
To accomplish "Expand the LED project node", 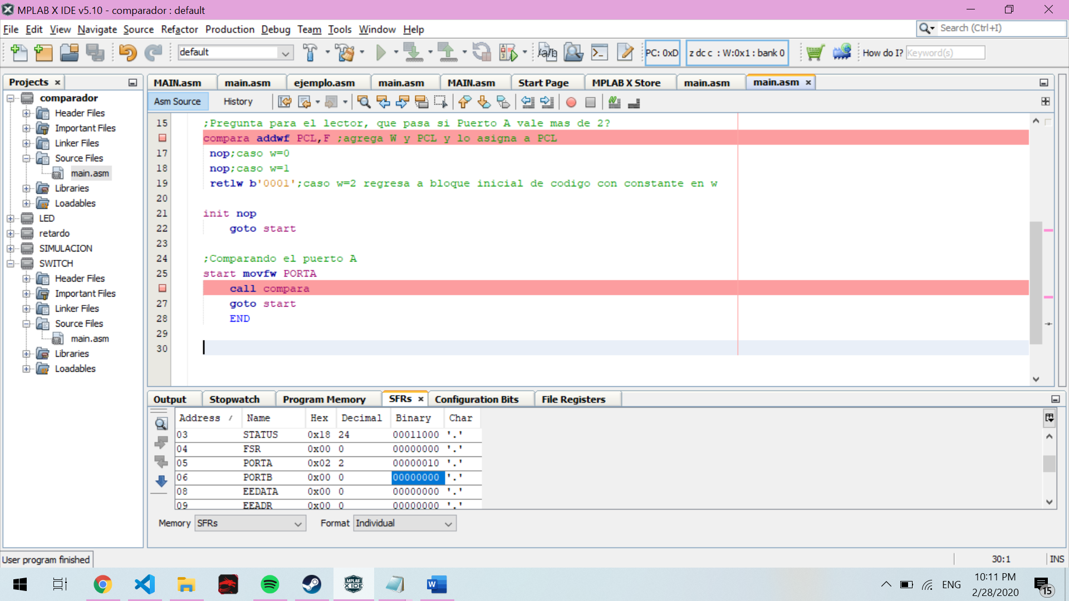I will click(11, 219).
